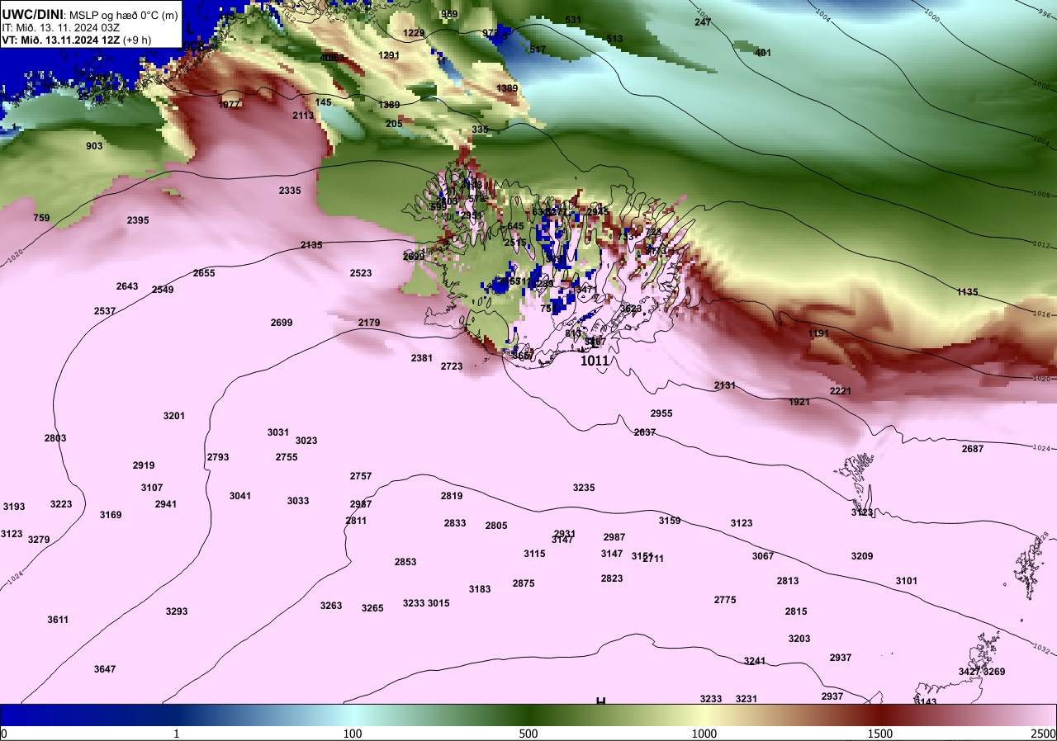Click the height value 3293

(x=177, y=611)
